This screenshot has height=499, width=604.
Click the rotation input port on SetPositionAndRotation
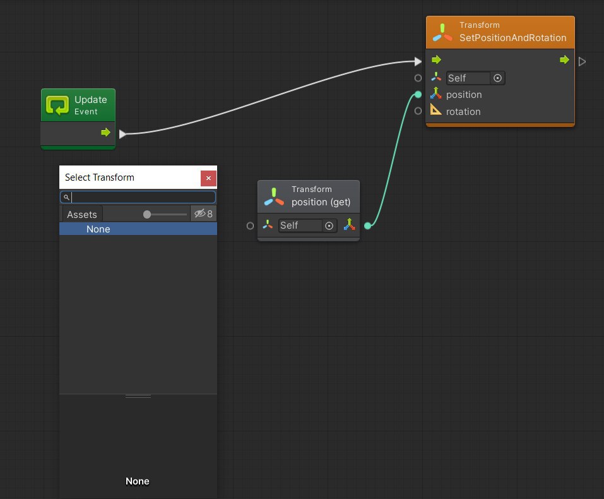tap(418, 111)
